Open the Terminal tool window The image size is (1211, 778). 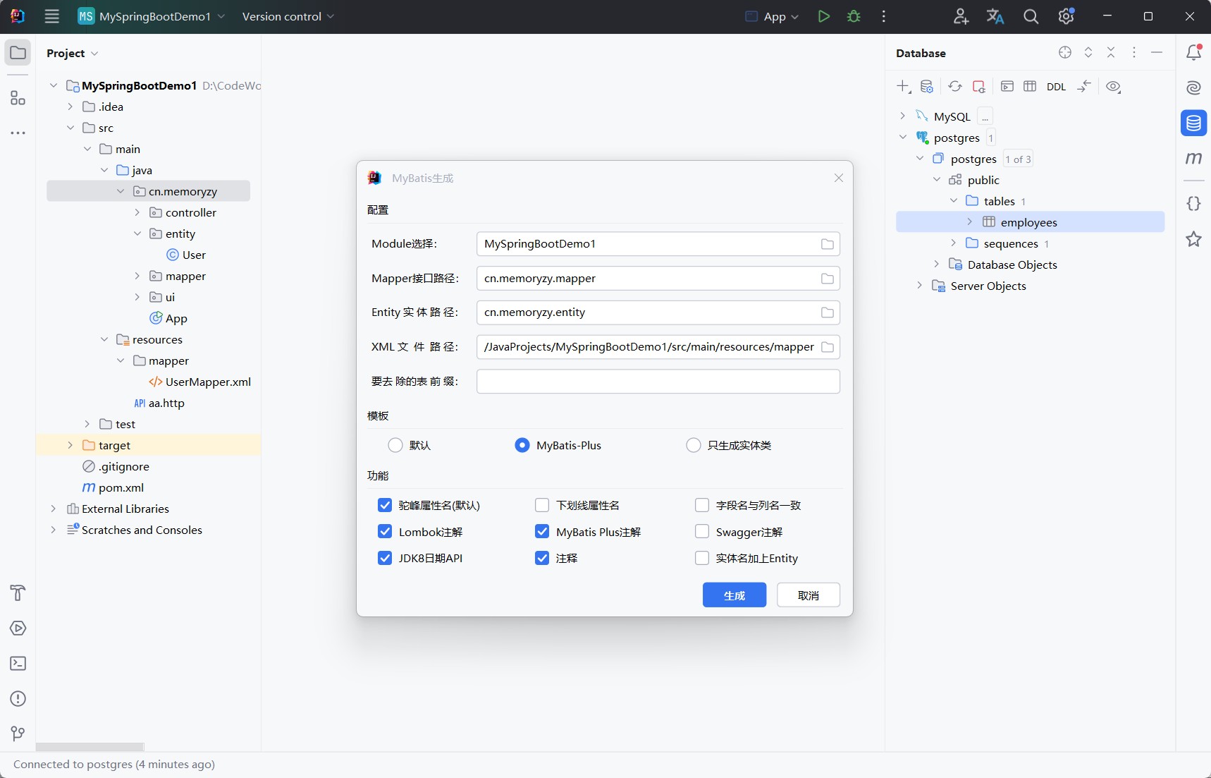18,663
